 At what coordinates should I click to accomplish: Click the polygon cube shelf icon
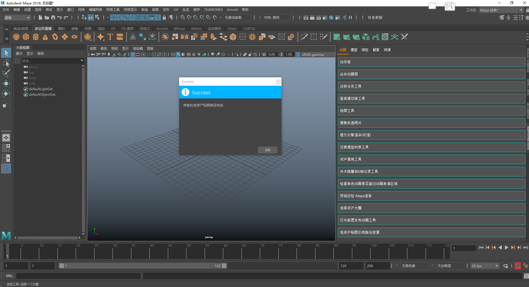click(x=26, y=37)
